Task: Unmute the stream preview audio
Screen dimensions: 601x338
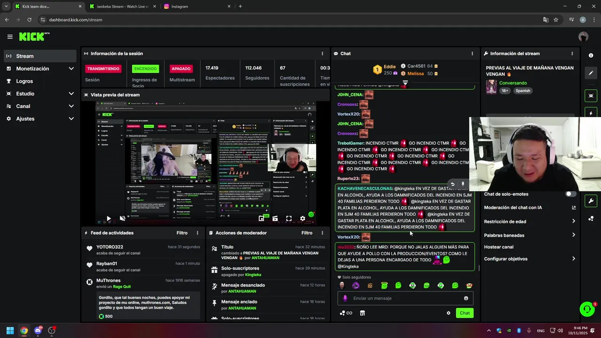Action: coord(123,218)
